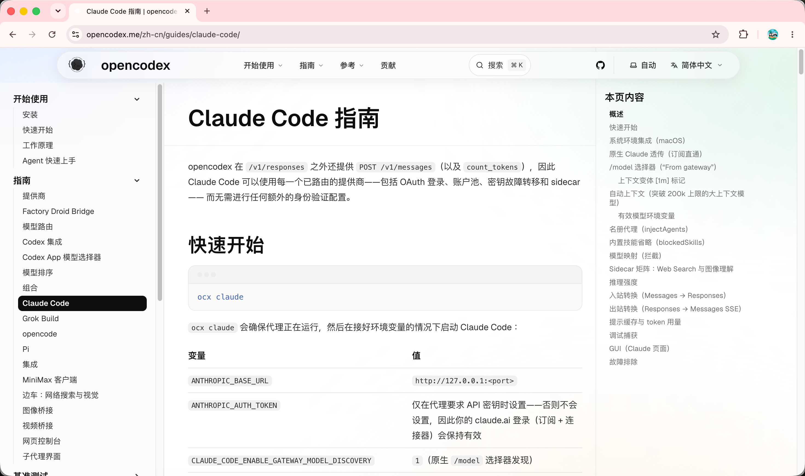Open the Chrome three-dot menu
The width and height of the screenshot is (805, 476).
coord(792,34)
